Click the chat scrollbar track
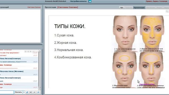The height and width of the screenshot is (95, 169). click(x=39, y=69)
